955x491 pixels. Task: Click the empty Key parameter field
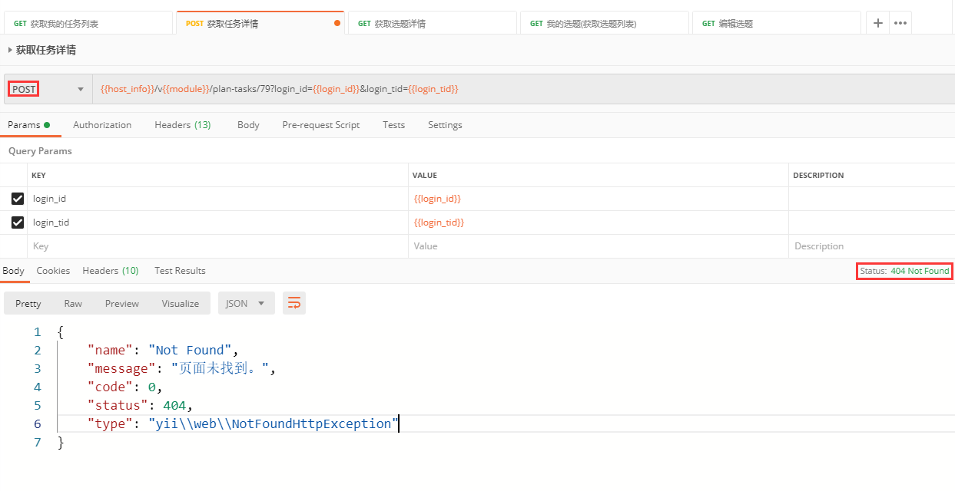pyautogui.click(x=215, y=246)
